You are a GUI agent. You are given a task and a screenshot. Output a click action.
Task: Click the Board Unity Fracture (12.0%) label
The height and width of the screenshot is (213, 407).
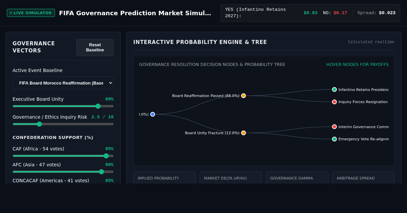point(212,133)
